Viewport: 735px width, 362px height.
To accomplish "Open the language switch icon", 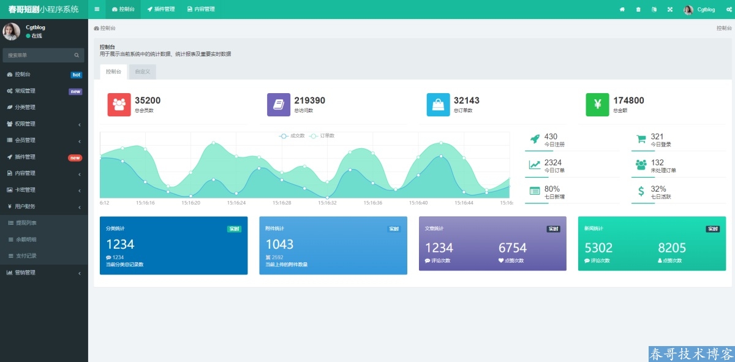I will [x=654, y=9].
